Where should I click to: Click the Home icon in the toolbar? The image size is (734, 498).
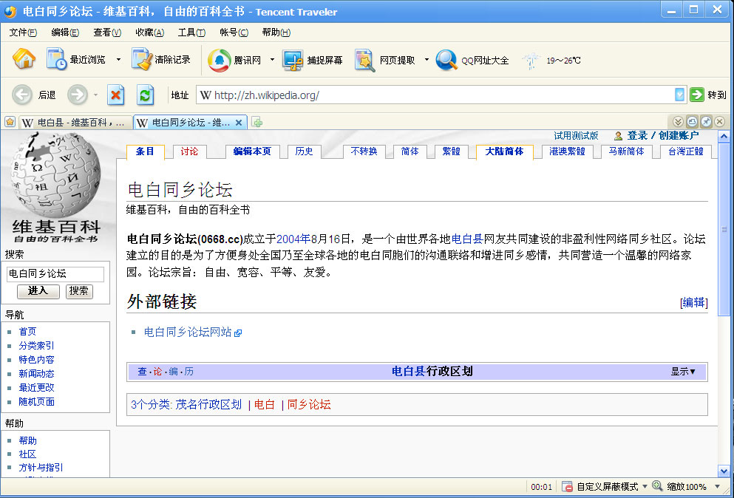click(24, 59)
